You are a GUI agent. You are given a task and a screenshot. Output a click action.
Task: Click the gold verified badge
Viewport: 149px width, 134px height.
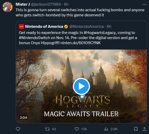66,27
